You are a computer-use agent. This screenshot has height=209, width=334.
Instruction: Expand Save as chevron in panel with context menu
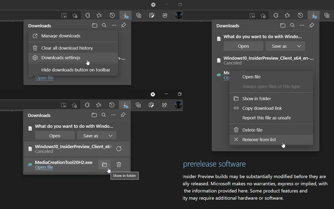[x=299, y=46]
